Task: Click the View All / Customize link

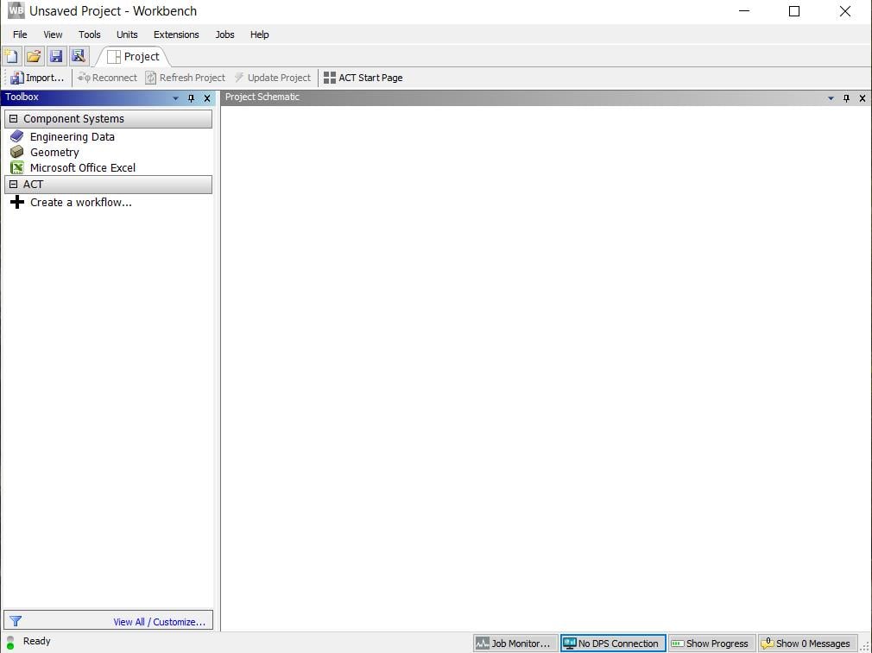Action: coord(160,622)
